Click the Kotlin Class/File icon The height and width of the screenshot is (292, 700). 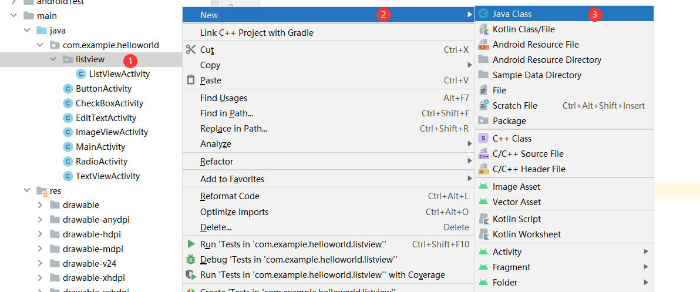pyautogui.click(x=483, y=29)
